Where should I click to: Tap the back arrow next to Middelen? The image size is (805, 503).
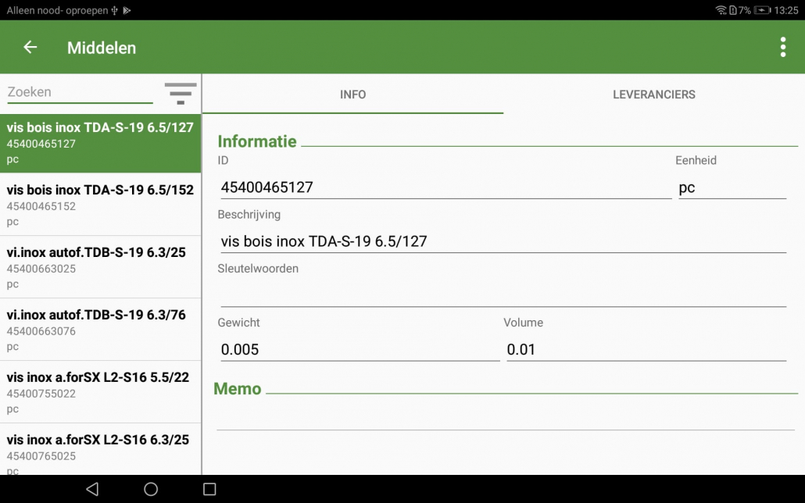click(x=30, y=47)
